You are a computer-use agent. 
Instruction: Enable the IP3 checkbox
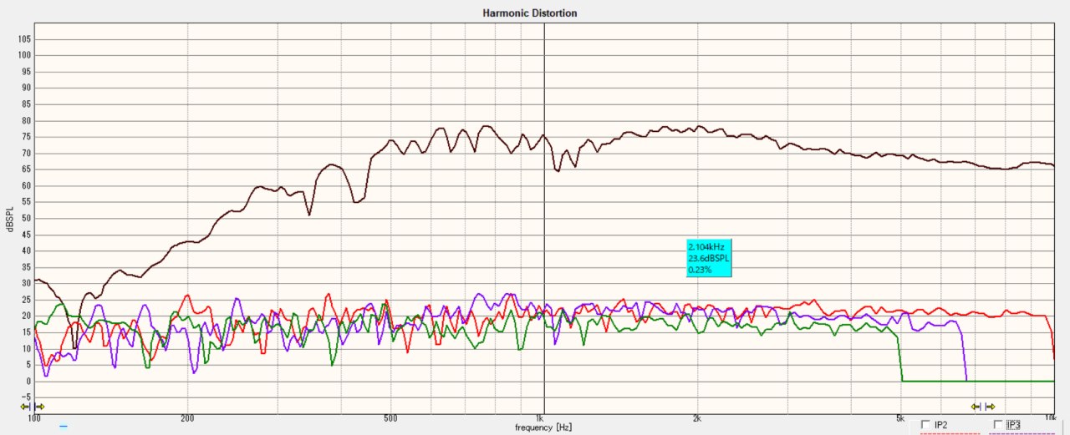(997, 425)
